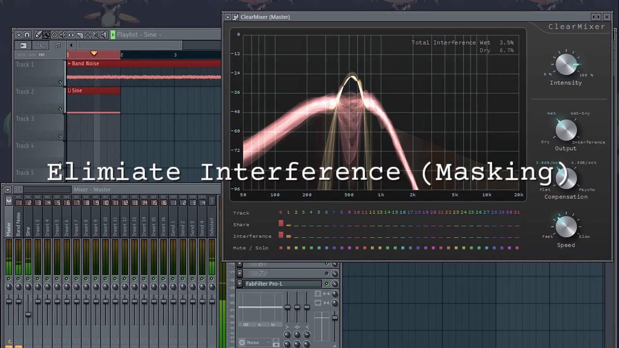The image size is (619, 348).
Task: Toggle Track 1 mute LED
Action: pyautogui.click(x=60, y=82)
